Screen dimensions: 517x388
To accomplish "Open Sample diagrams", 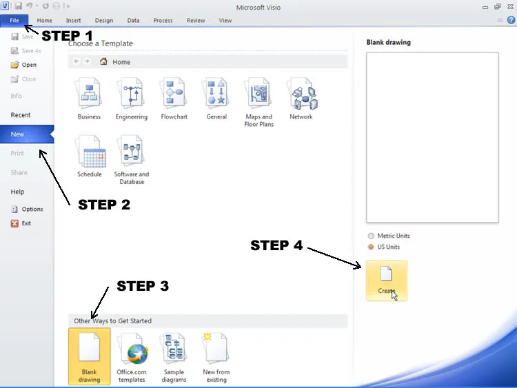I will 174,358.
